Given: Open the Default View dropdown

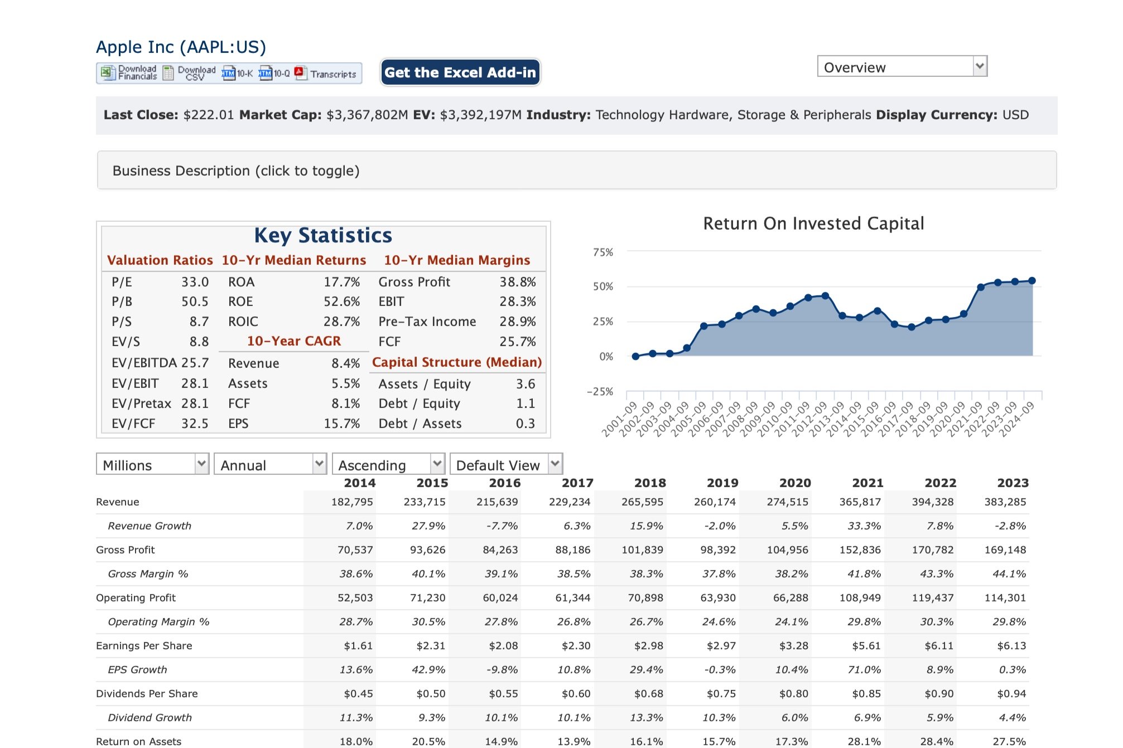Looking at the screenshot, I should pyautogui.click(x=506, y=464).
